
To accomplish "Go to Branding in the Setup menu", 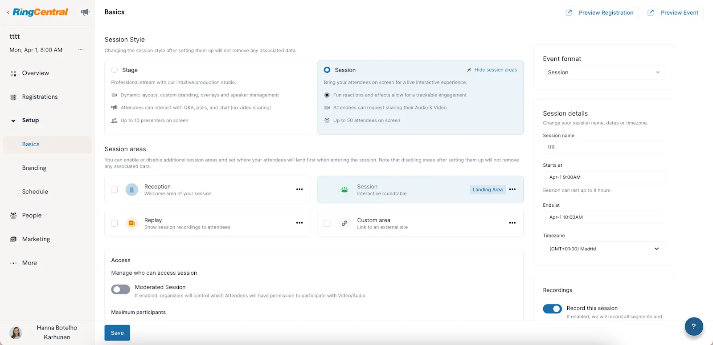I will coord(34,168).
